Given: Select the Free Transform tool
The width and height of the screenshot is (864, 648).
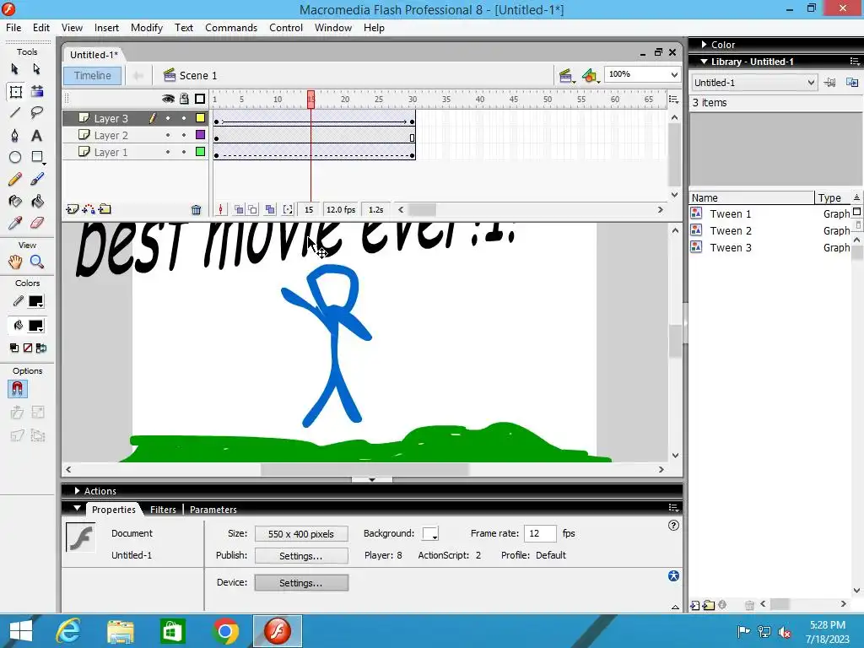Looking at the screenshot, I should click(15, 91).
